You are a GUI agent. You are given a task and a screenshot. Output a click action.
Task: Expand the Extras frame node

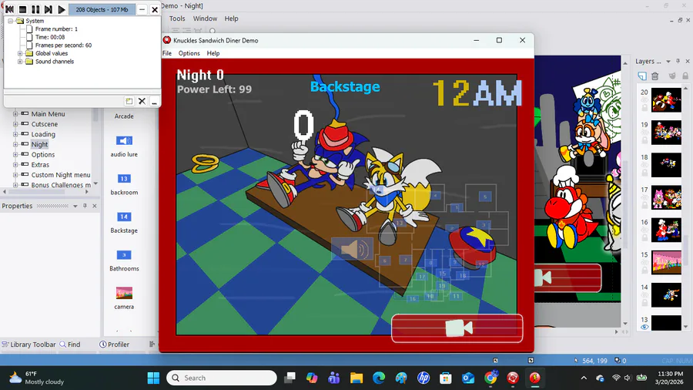(x=15, y=164)
